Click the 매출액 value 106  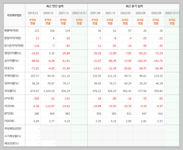52,31
